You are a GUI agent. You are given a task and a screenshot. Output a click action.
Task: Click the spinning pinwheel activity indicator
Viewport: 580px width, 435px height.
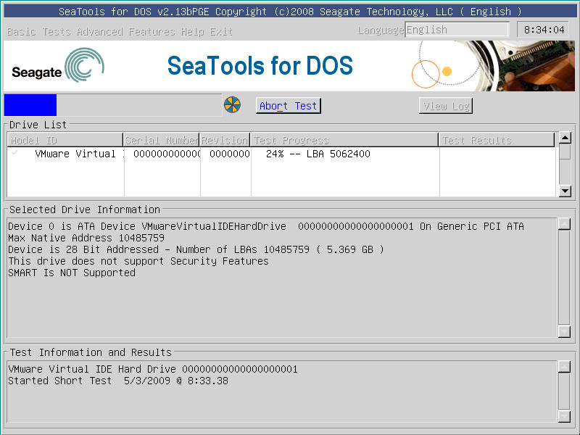tap(232, 104)
